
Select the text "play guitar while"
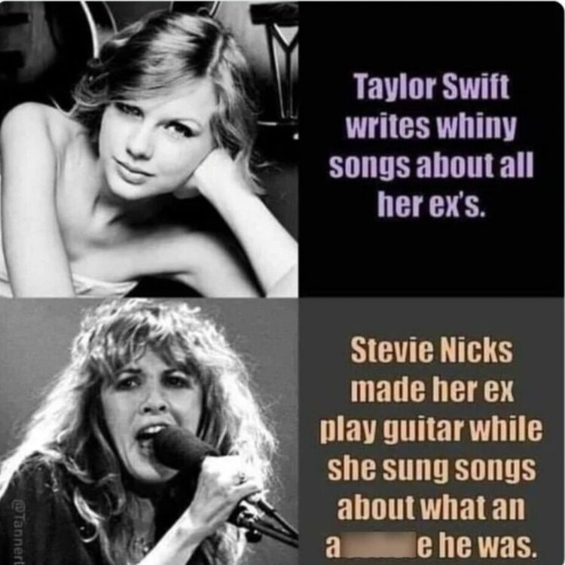coord(431,430)
